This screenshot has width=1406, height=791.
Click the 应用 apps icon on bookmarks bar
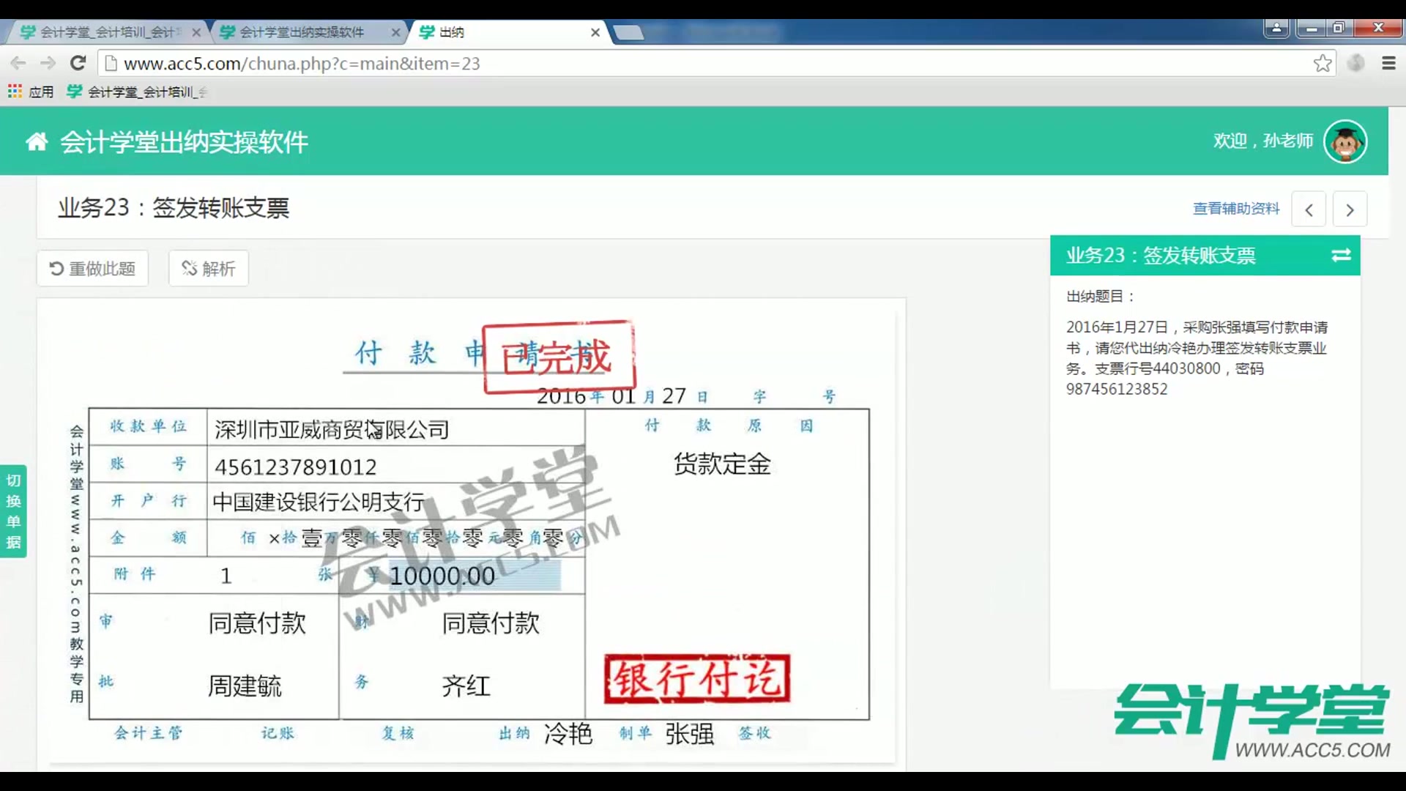coord(14,91)
